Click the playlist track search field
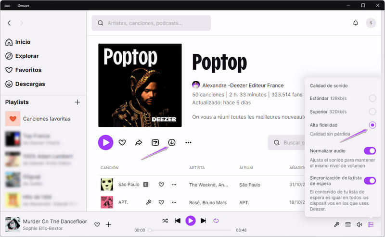The height and width of the screenshot is (237, 385). click(x=286, y=143)
